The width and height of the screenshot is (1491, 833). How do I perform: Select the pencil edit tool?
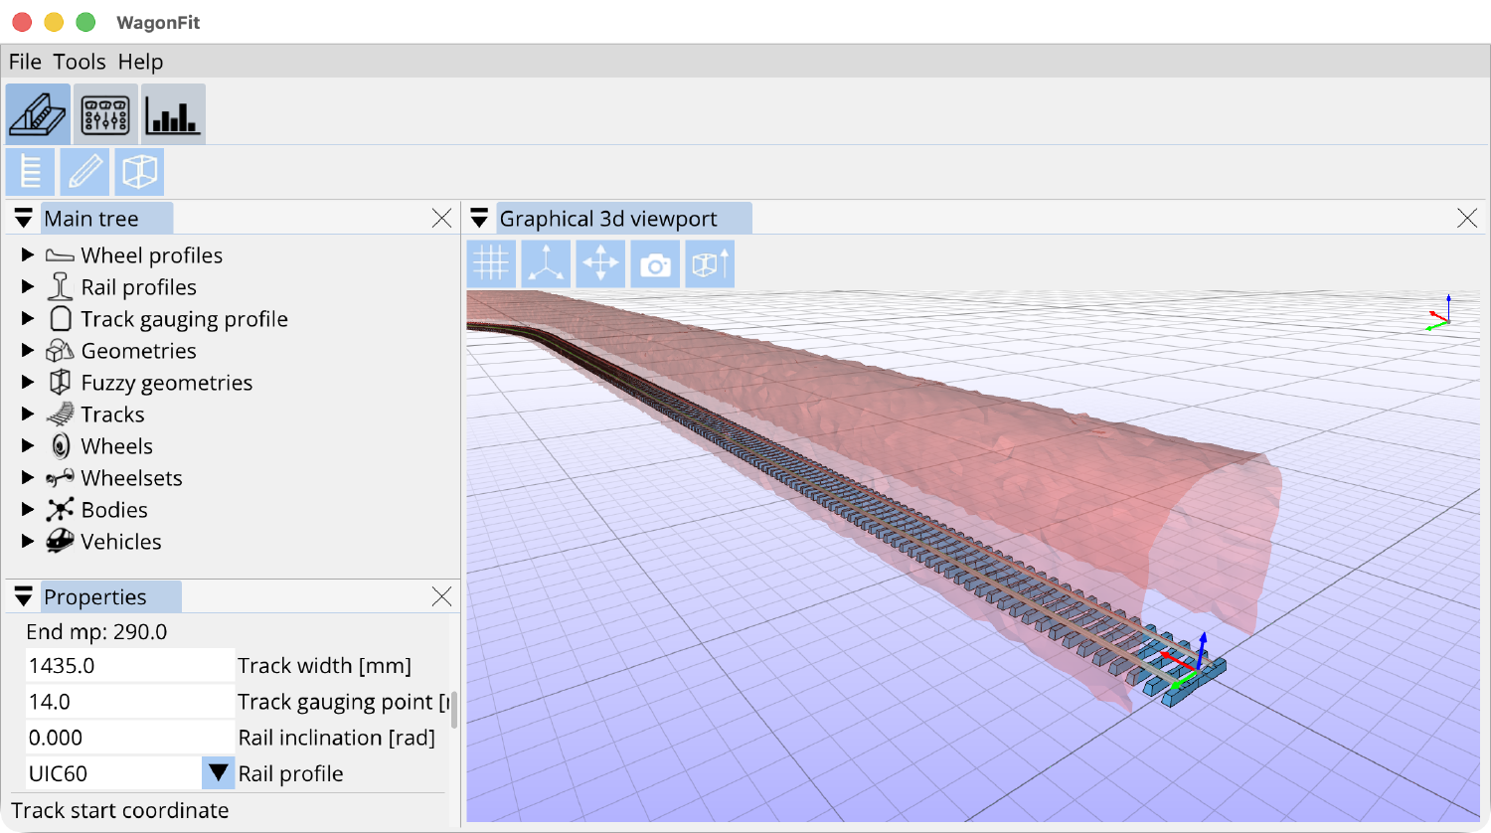pos(84,171)
